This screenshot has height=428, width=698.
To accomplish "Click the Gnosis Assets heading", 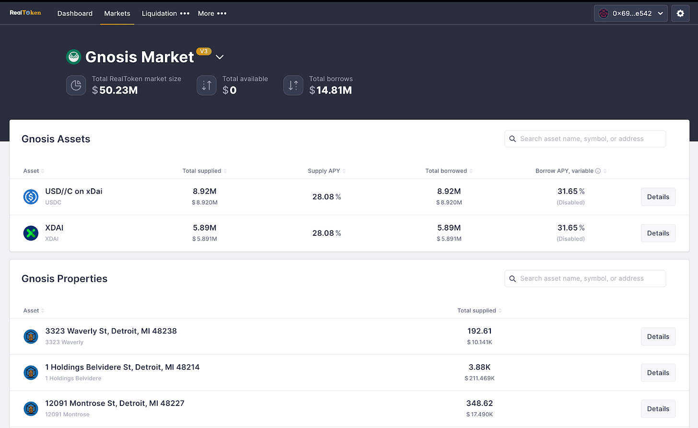I will 56,139.
